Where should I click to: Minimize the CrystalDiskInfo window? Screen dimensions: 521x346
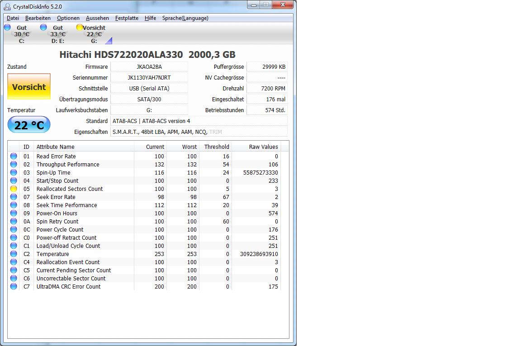pyautogui.click(x=254, y=5)
